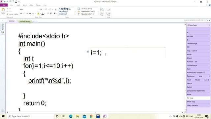Click the New Page button
Screen dimensions: 211x119
192,25
